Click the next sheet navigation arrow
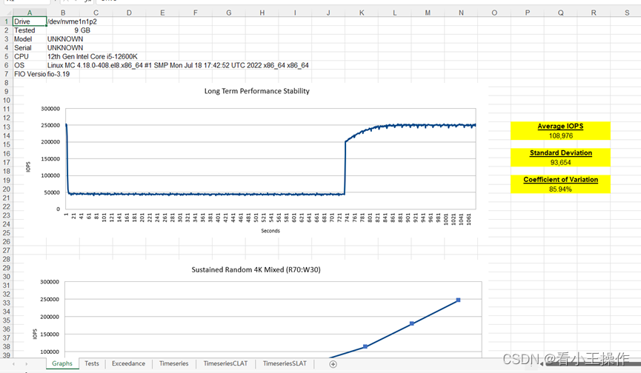The height and width of the screenshot is (373, 641). pyautogui.click(x=27, y=363)
